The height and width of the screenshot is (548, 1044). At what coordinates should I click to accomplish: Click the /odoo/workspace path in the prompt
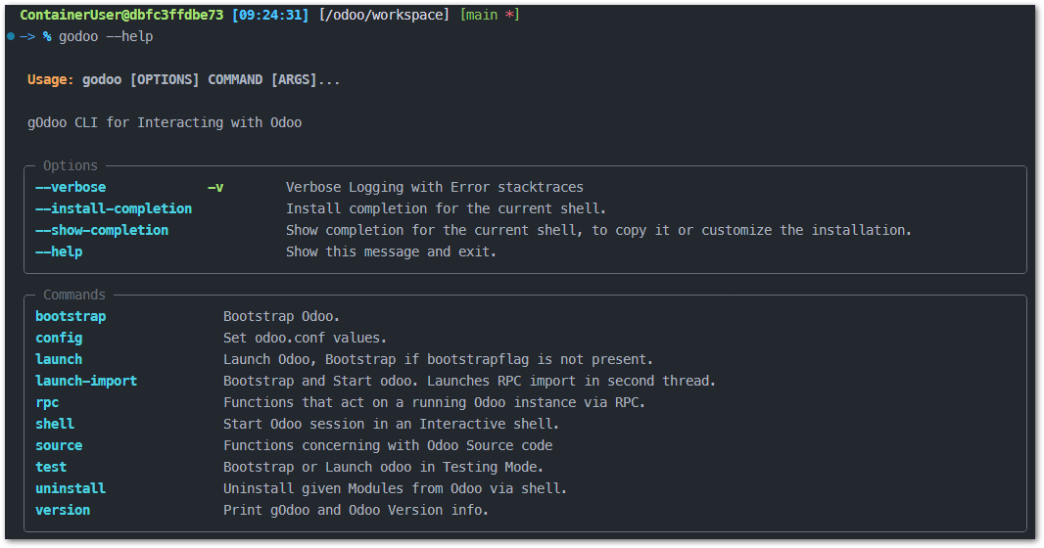(x=385, y=15)
